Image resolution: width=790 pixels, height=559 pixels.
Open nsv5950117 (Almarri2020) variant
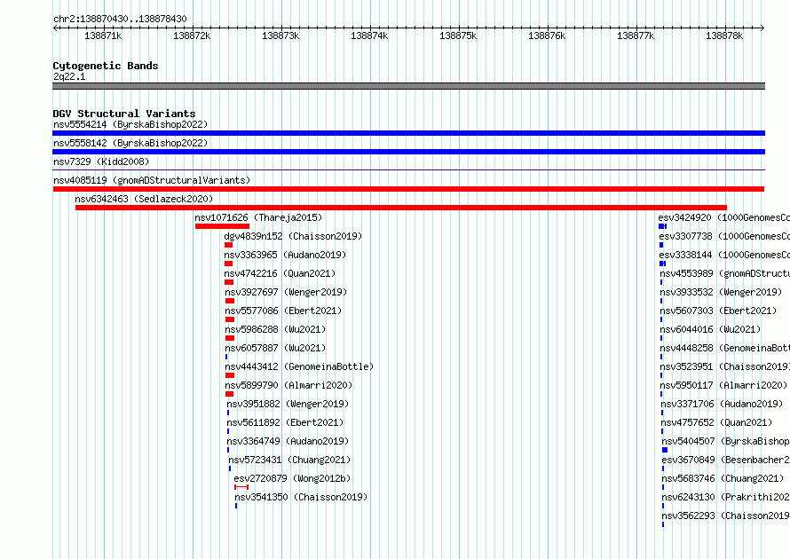click(724, 385)
